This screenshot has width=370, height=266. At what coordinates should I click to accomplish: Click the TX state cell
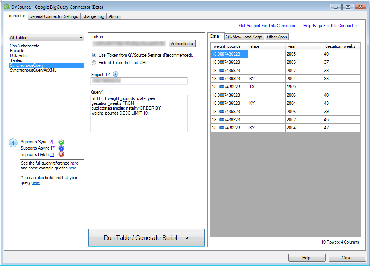(x=266, y=87)
